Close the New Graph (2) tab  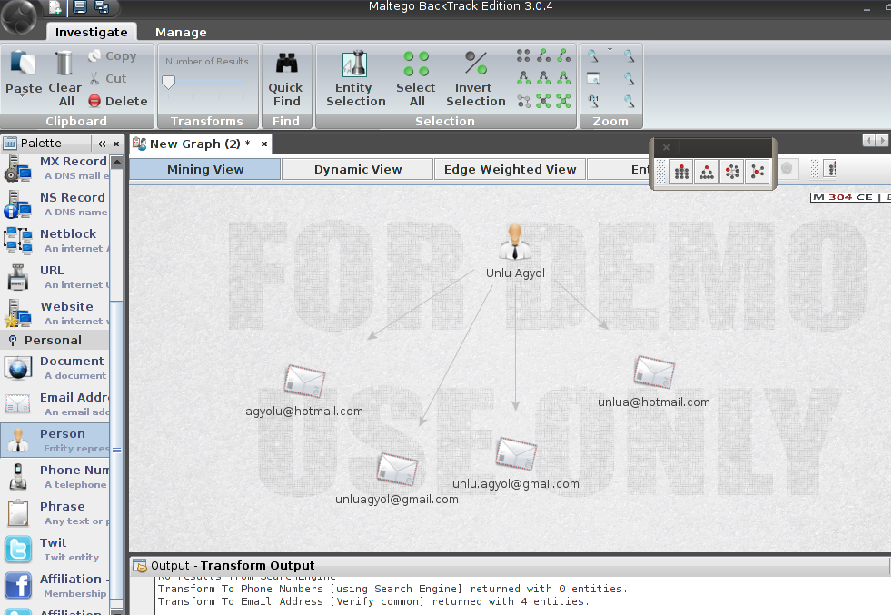pyautogui.click(x=264, y=144)
